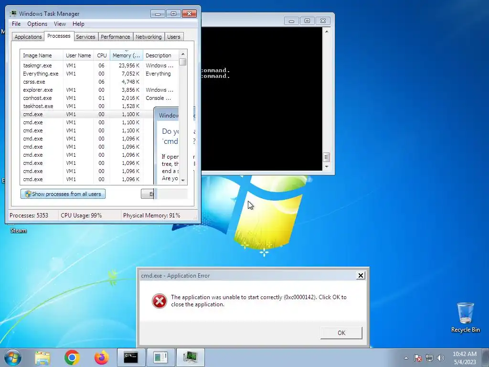Click the console window scroll up arrow
The image size is (489, 367).
pyautogui.click(x=326, y=31)
